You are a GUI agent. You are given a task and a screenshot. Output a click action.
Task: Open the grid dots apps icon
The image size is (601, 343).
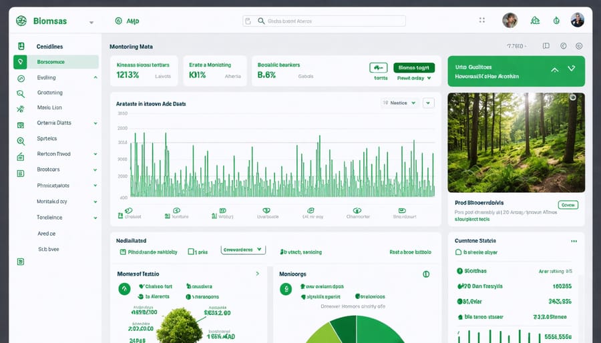point(481,20)
